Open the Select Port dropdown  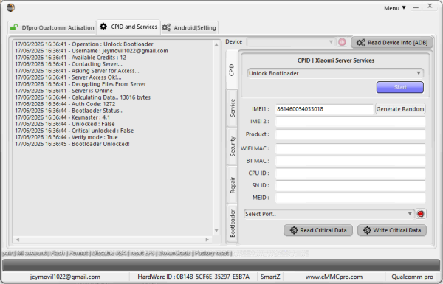[x=329, y=214]
